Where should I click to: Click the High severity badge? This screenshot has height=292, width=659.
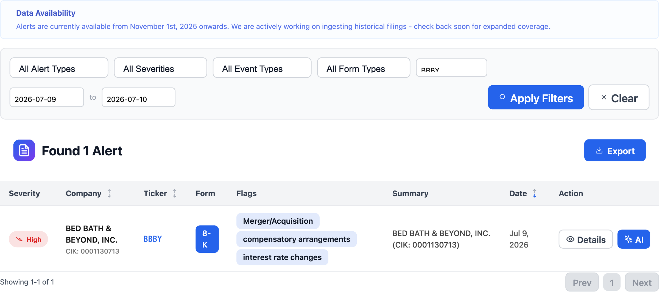[x=29, y=239]
